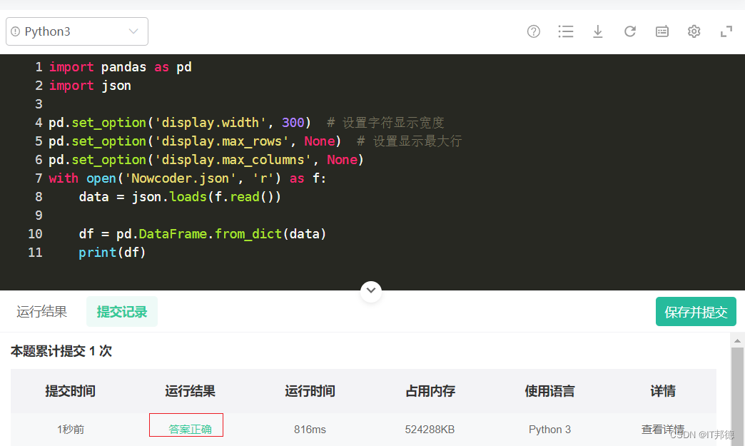The image size is (745, 446).
Task: Click the info icon beside Python3
Action: 15,31
